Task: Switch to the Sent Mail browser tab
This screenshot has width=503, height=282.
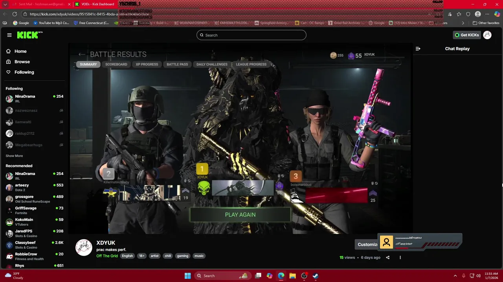Action: pyautogui.click(x=41, y=4)
